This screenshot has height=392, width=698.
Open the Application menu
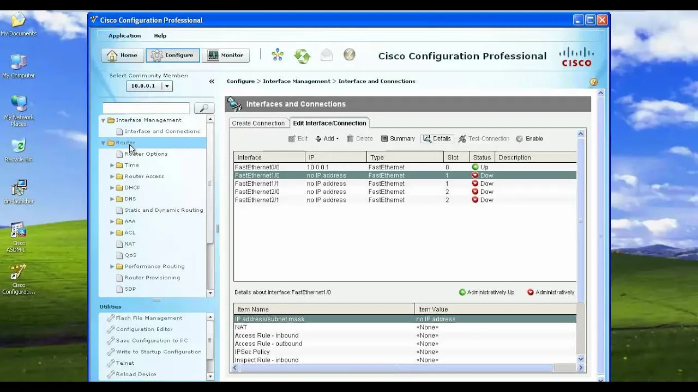pos(124,35)
